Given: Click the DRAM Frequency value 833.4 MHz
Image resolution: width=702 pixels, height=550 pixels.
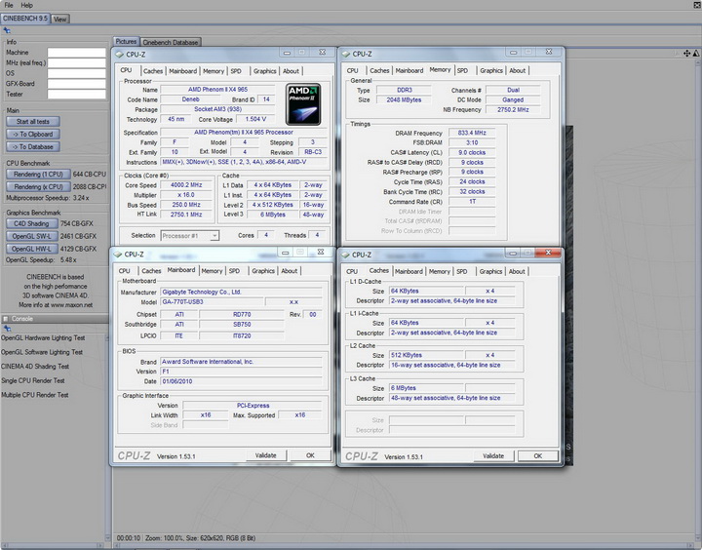Looking at the screenshot, I should point(472,133).
